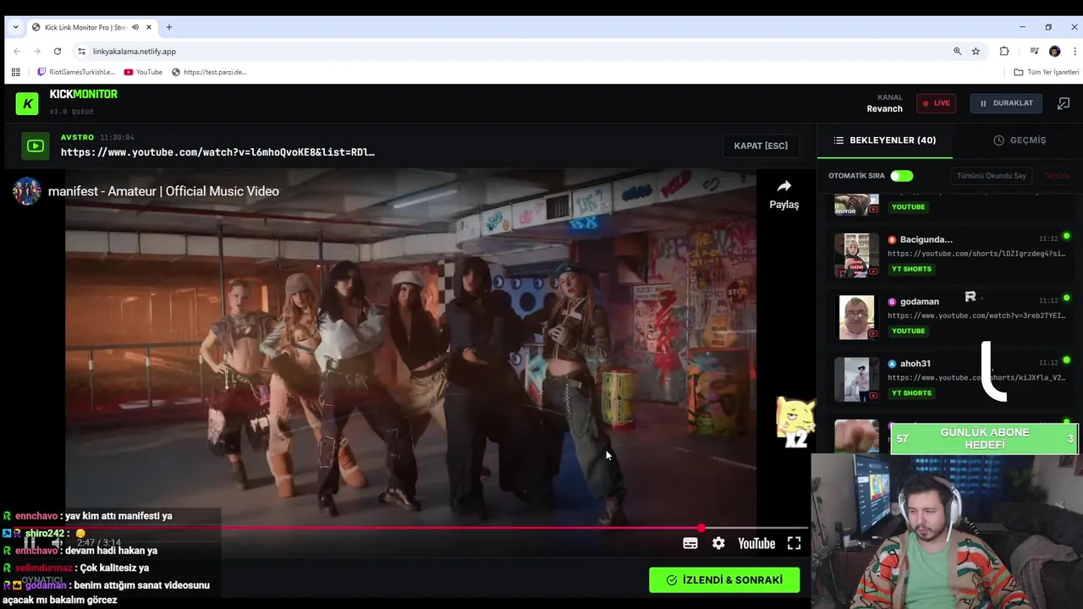
Task: Open the pop-out window icon next to DURAKLAT
Action: 1064,103
